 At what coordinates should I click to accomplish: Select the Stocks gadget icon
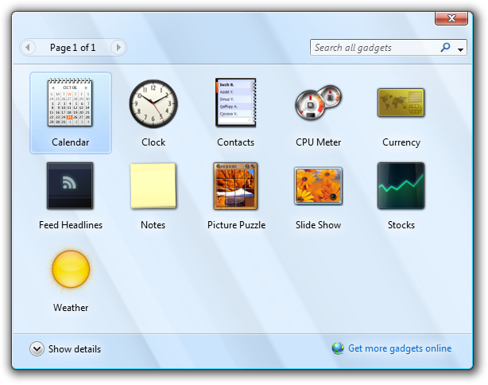(401, 186)
